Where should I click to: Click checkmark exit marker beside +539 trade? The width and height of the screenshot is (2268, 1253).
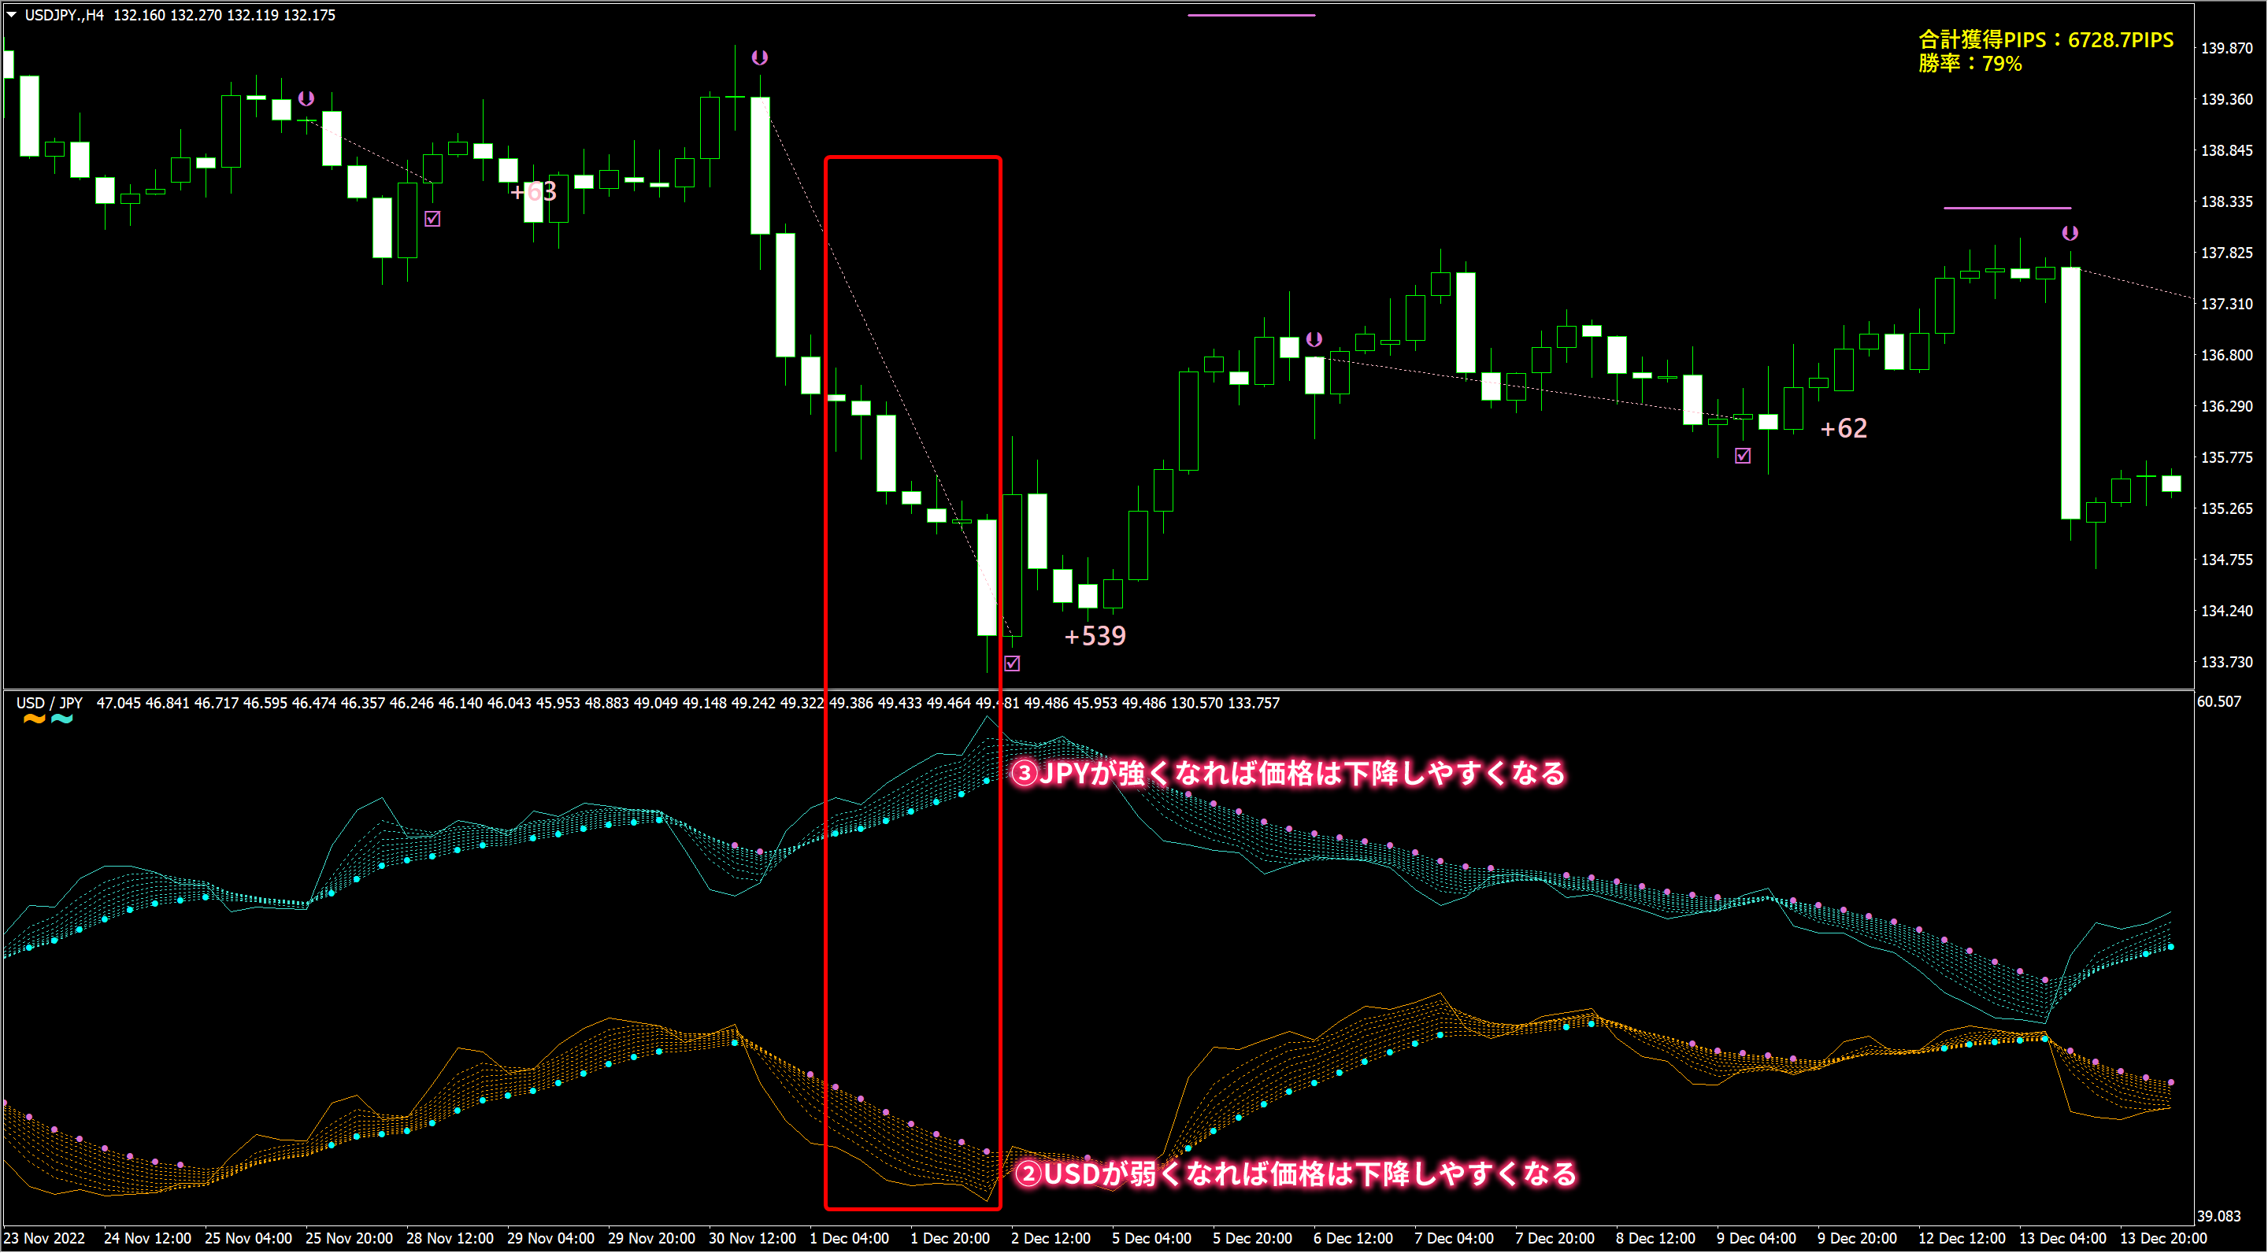(1013, 663)
